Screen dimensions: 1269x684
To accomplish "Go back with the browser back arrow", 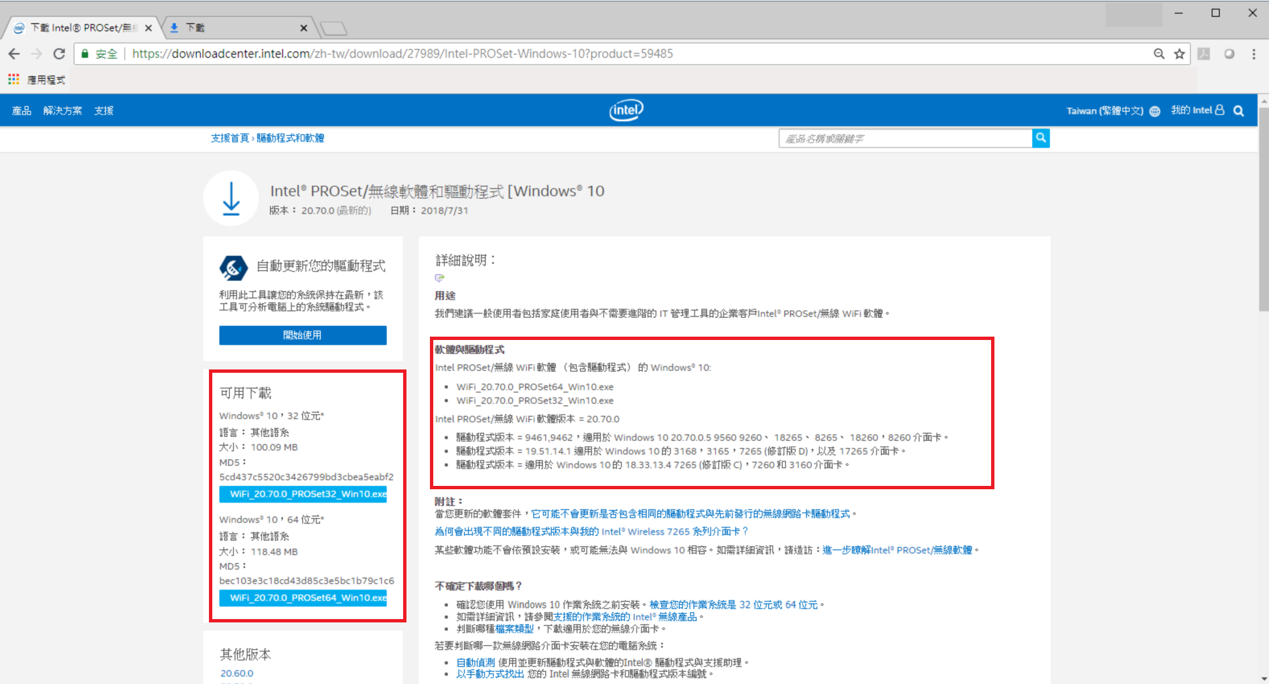I will click(x=14, y=54).
